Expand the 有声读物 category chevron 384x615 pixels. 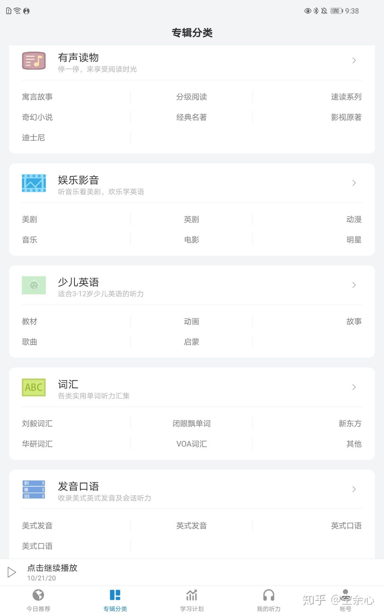[354, 60]
